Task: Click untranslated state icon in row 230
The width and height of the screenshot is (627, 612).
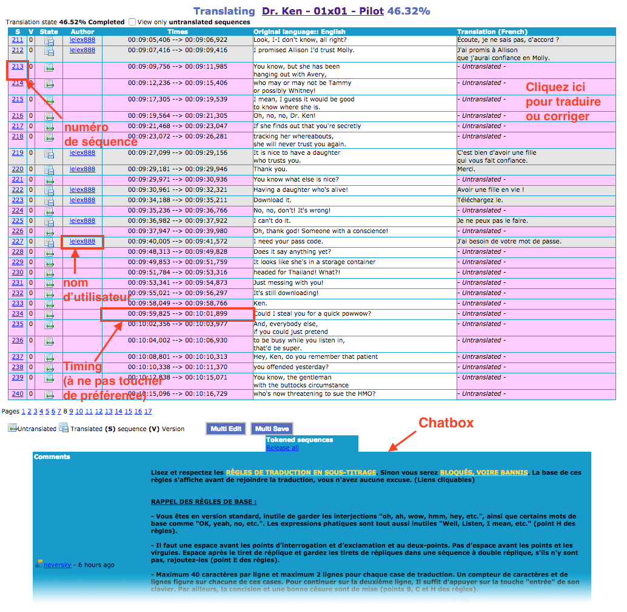Action: pyautogui.click(x=49, y=273)
